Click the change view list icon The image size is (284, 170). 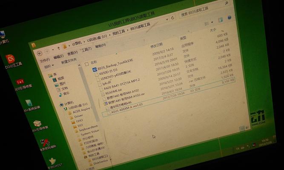(x=207, y=23)
